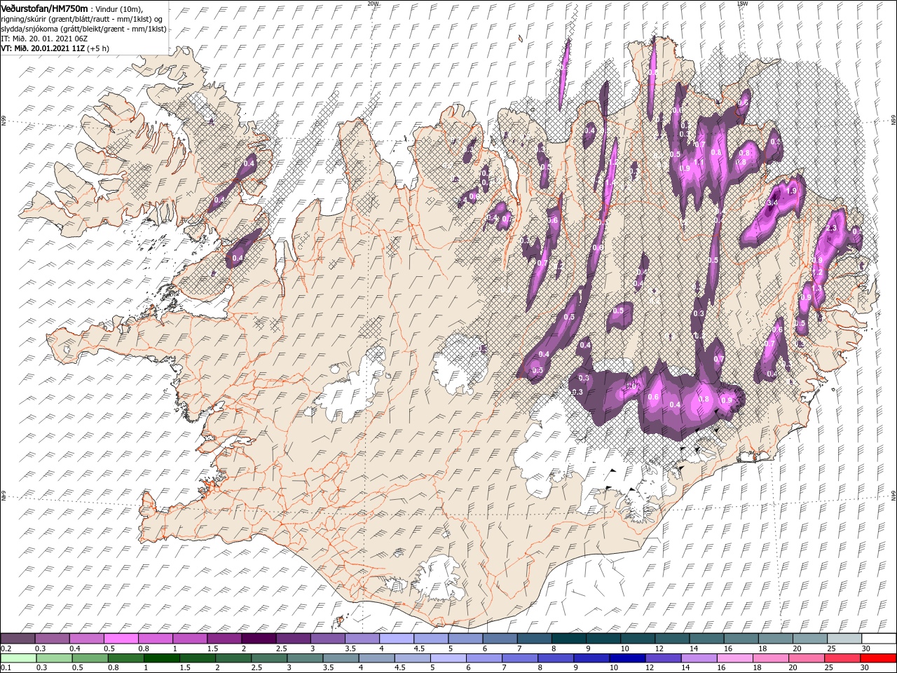The height and width of the screenshot is (673, 897).
Task: Pick the snow legend swatch for 0.2–0.3
Action: tap(18, 639)
